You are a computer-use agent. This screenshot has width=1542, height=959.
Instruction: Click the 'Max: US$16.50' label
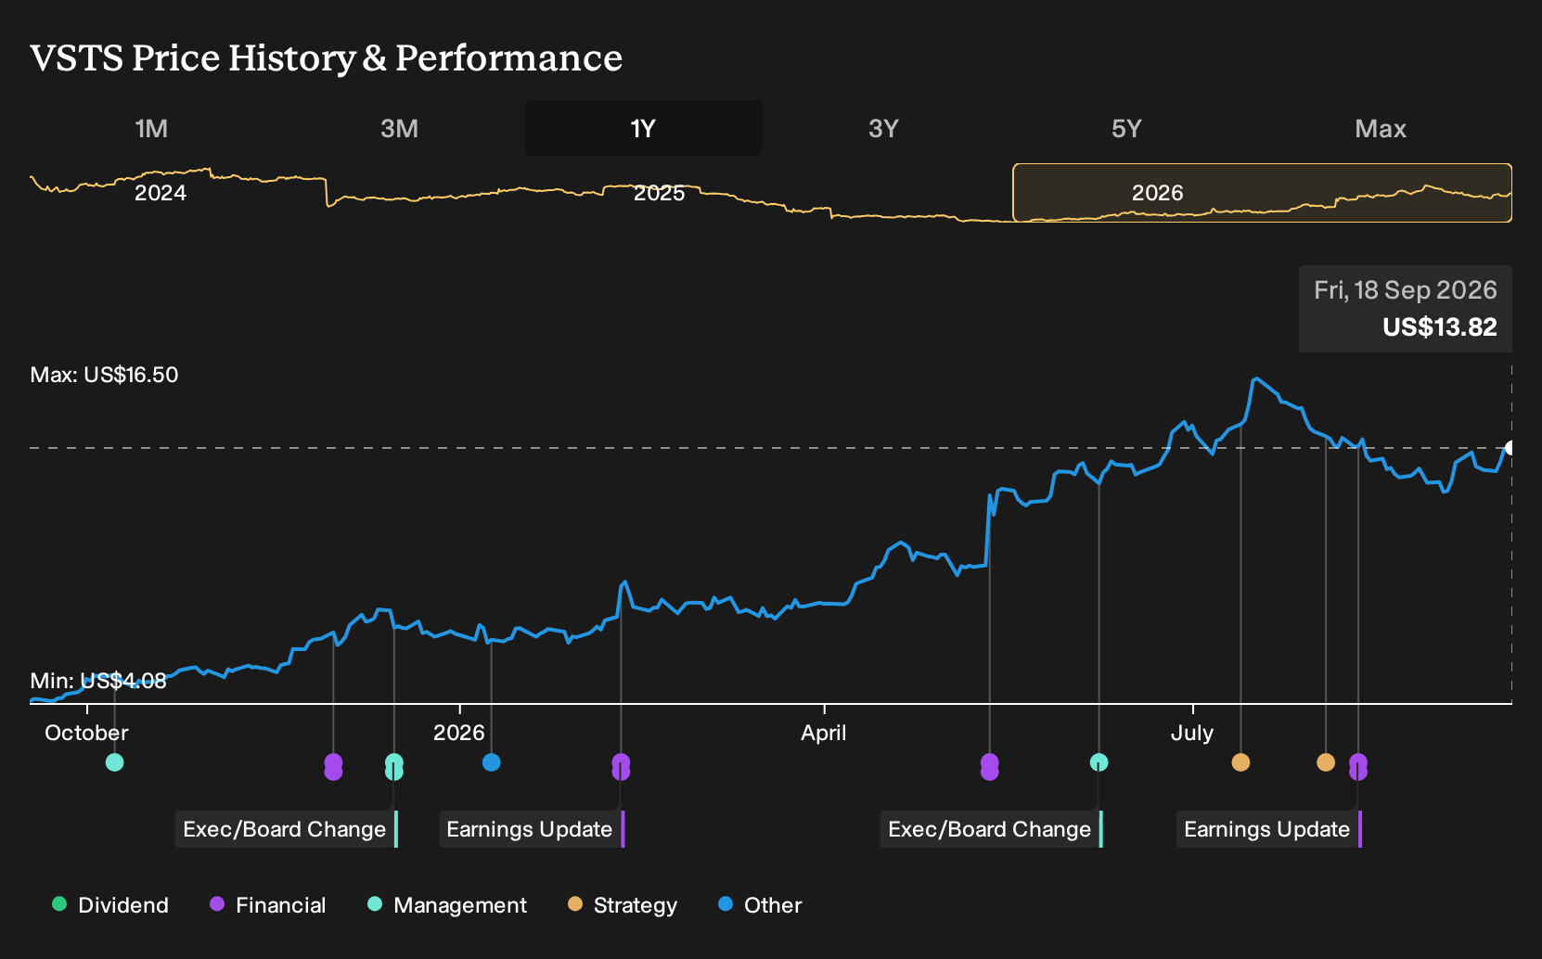(x=104, y=375)
